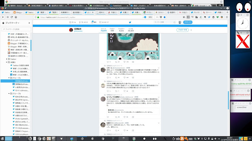Image resolution: width=252 pixels, height=141 pixels.
Task: Toggle the blue bookmark star for this page
Action: coord(165,17)
